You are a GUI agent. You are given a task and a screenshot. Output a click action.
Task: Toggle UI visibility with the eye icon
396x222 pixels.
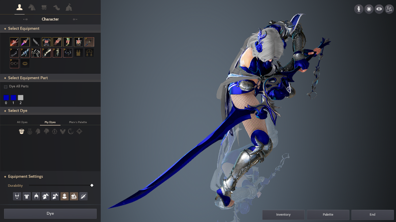(x=379, y=9)
